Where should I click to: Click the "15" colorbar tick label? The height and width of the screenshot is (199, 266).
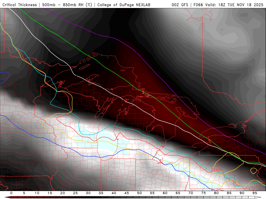point(50,193)
